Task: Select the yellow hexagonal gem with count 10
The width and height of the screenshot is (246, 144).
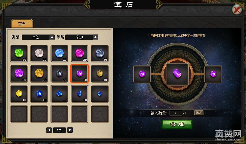Action: coord(19,94)
